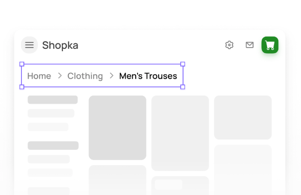Click the mail envelope icon
This screenshot has width=301, height=195.
(x=250, y=45)
